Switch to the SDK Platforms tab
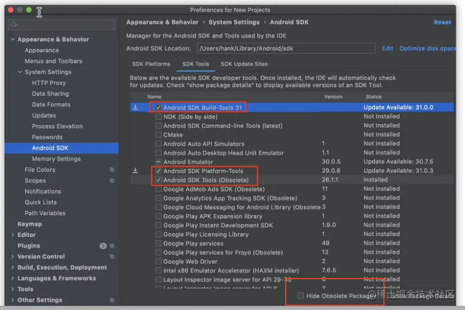465x310 pixels. point(152,64)
